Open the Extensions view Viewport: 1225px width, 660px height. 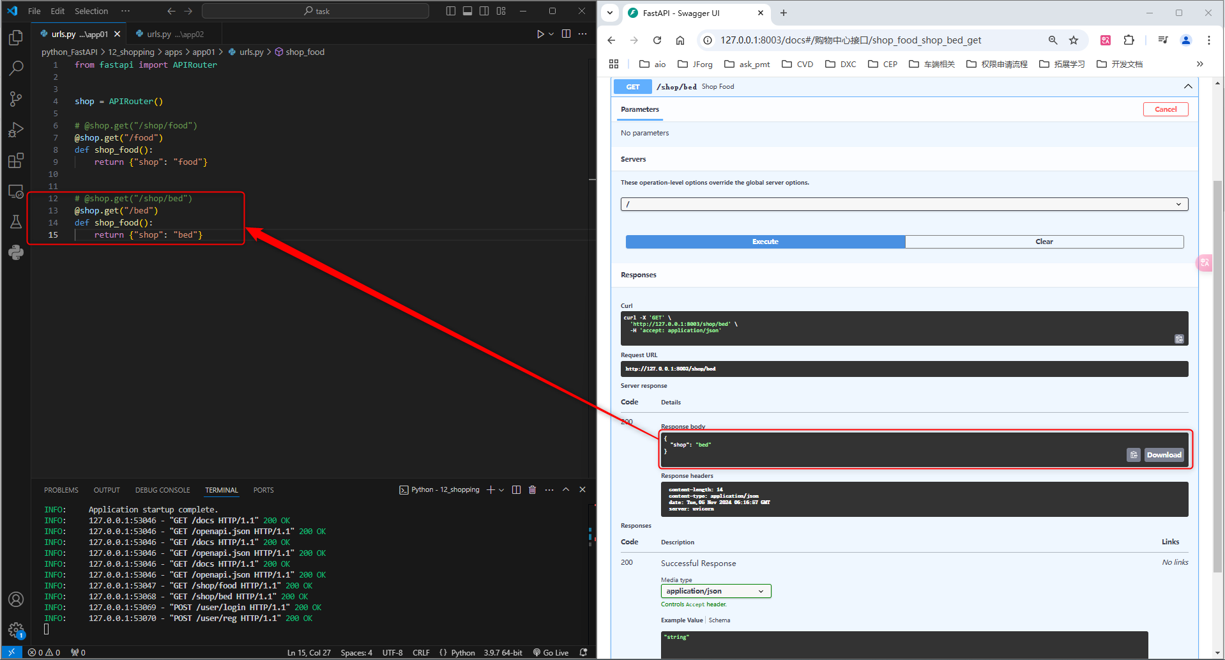(x=16, y=160)
